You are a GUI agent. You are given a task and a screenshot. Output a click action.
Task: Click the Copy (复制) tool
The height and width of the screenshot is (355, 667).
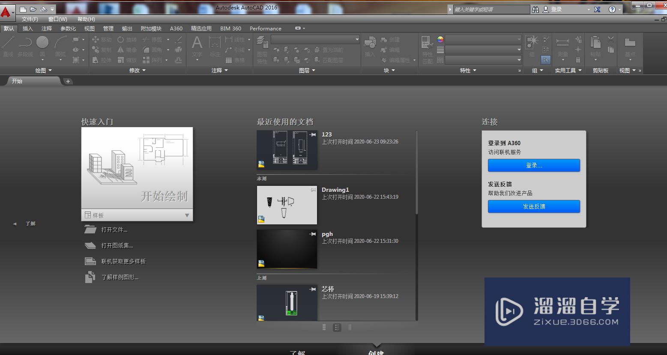(x=102, y=50)
